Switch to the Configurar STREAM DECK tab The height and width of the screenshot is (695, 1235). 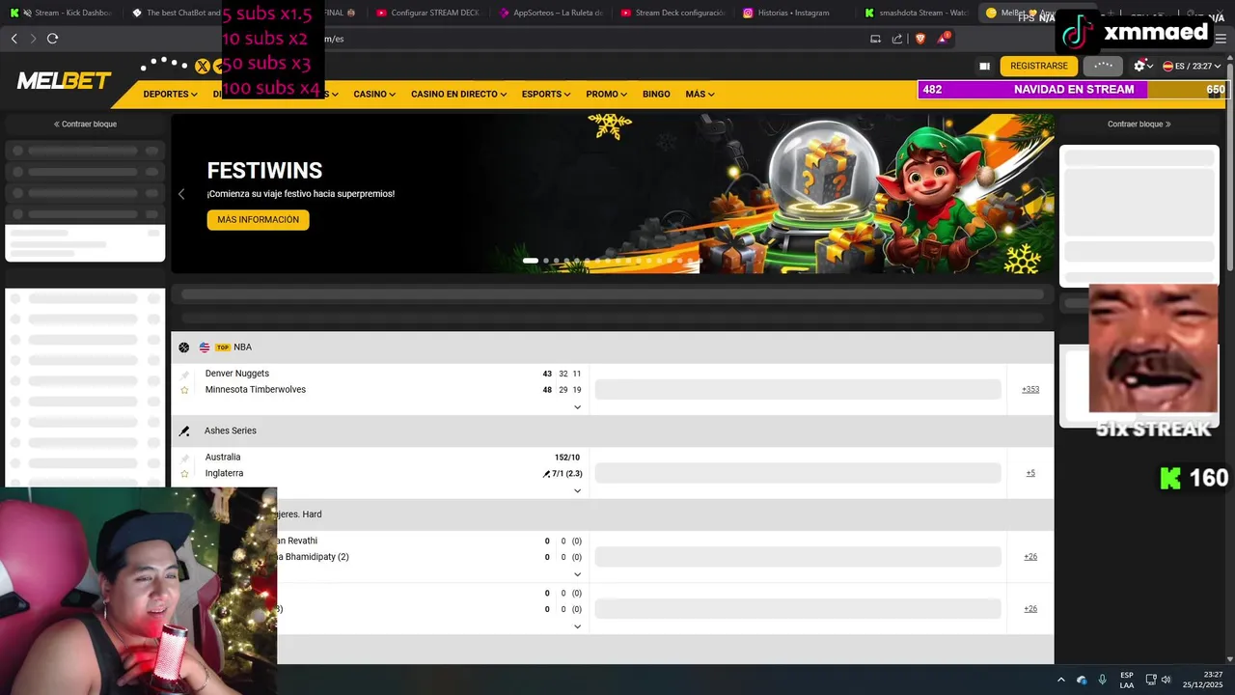[x=428, y=13]
